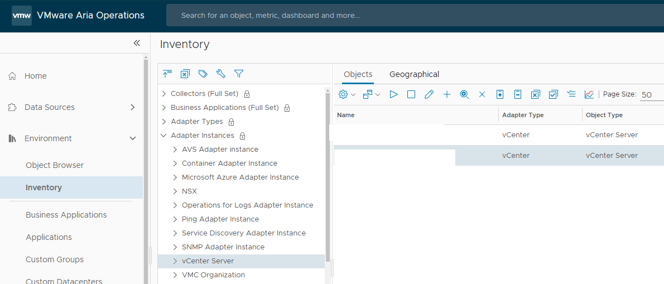
Task: Click the global search field
Action: click(x=413, y=16)
